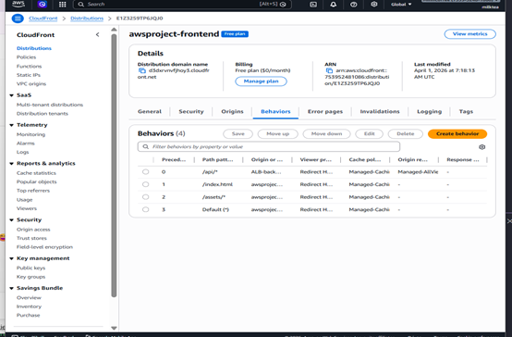Open the Error pages tab

(325, 112)
